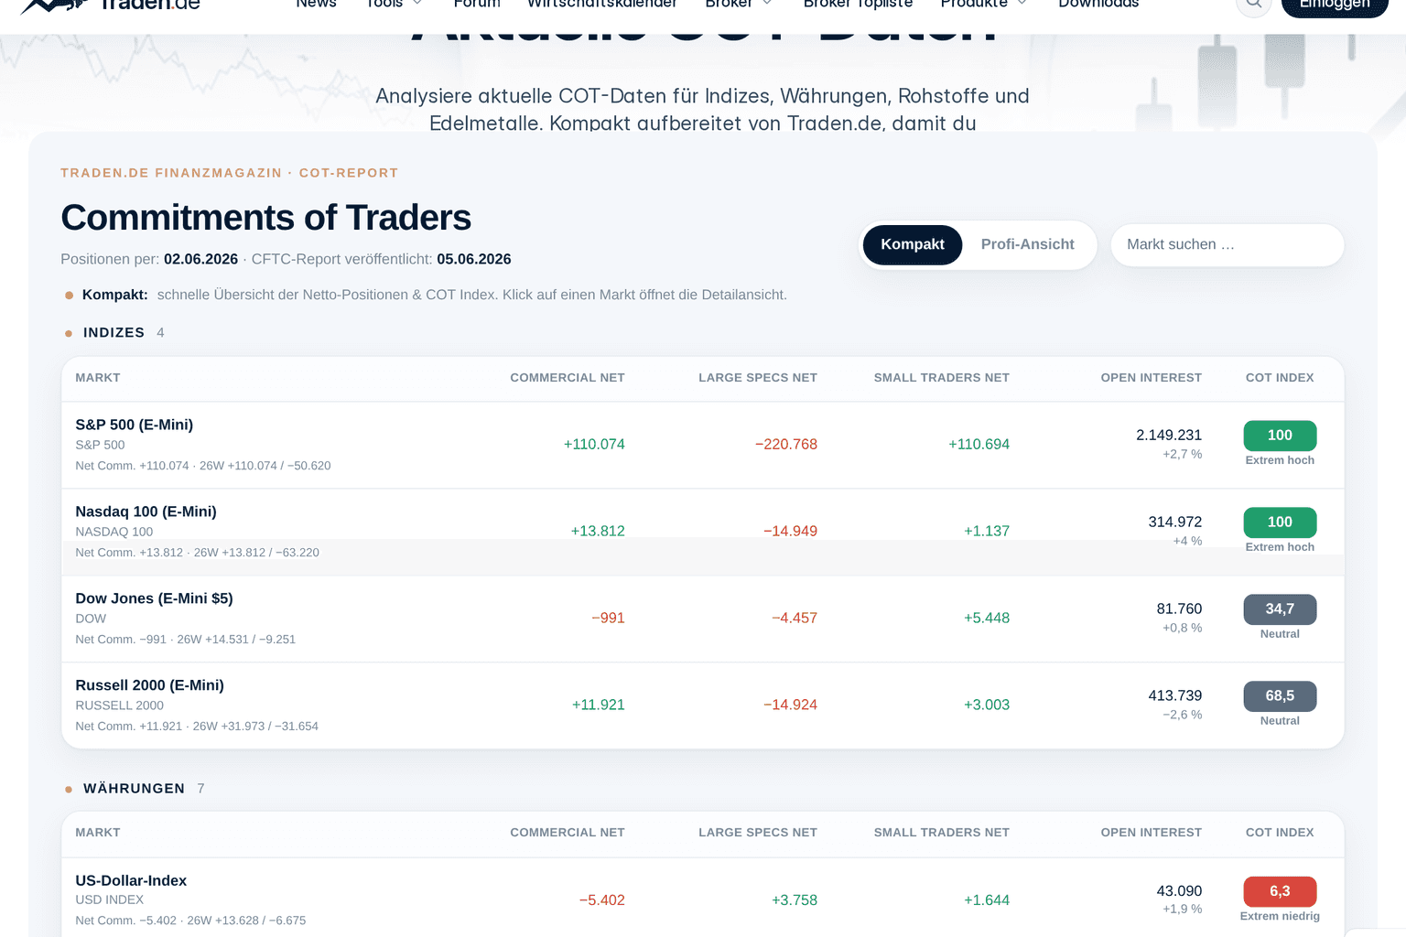1406x937 pixels.
Task: Click the INDIZES section heading
Action: (x=114, y=333)
